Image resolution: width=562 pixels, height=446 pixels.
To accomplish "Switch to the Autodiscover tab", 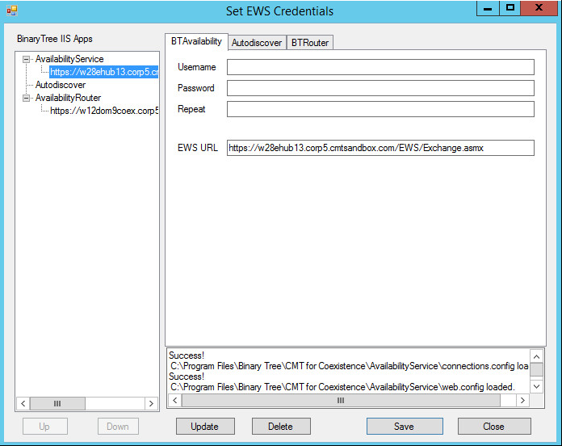I will tap(256, 42).
